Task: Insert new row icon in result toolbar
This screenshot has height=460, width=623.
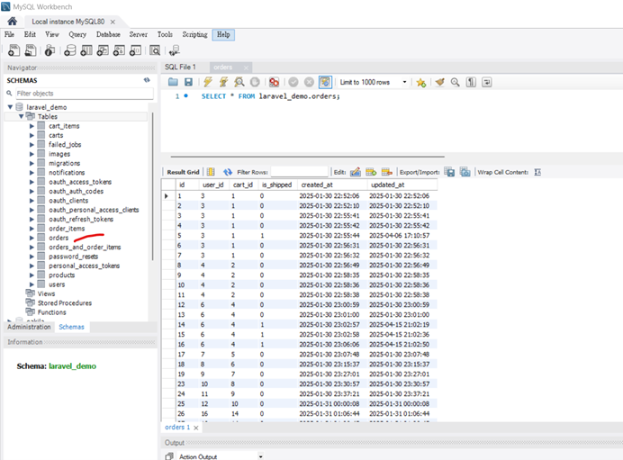Action: tap(371, 172)
